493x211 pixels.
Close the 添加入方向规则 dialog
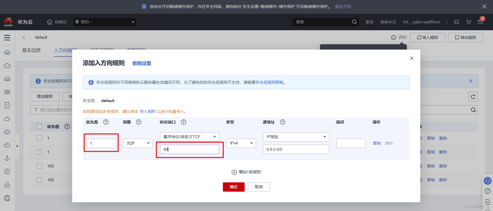tap(412, 58)
